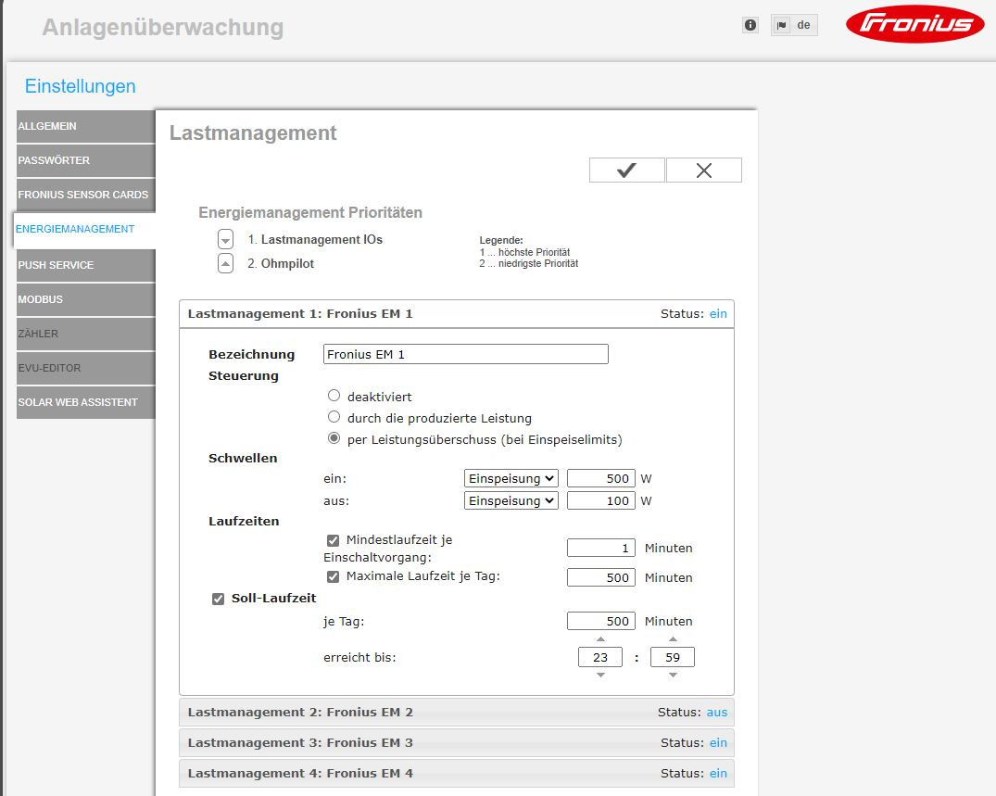
Task: Click the info icon in header
Action: pyautogui.click(x=750, y=25)
